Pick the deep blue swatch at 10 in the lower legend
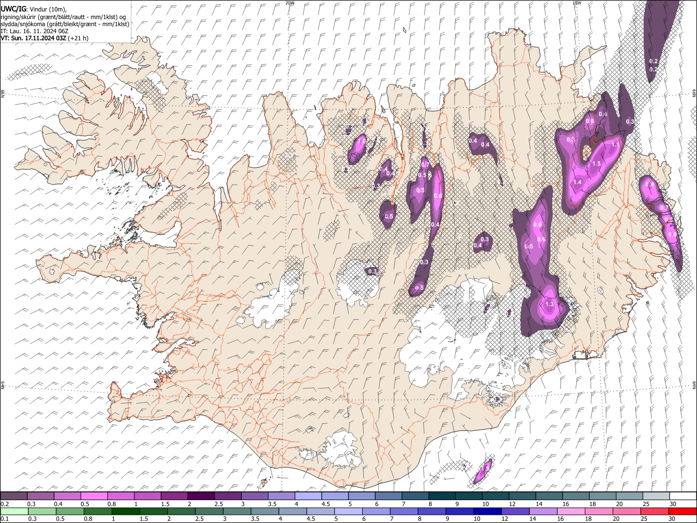 pyautogui.click(x=487, y=511)
